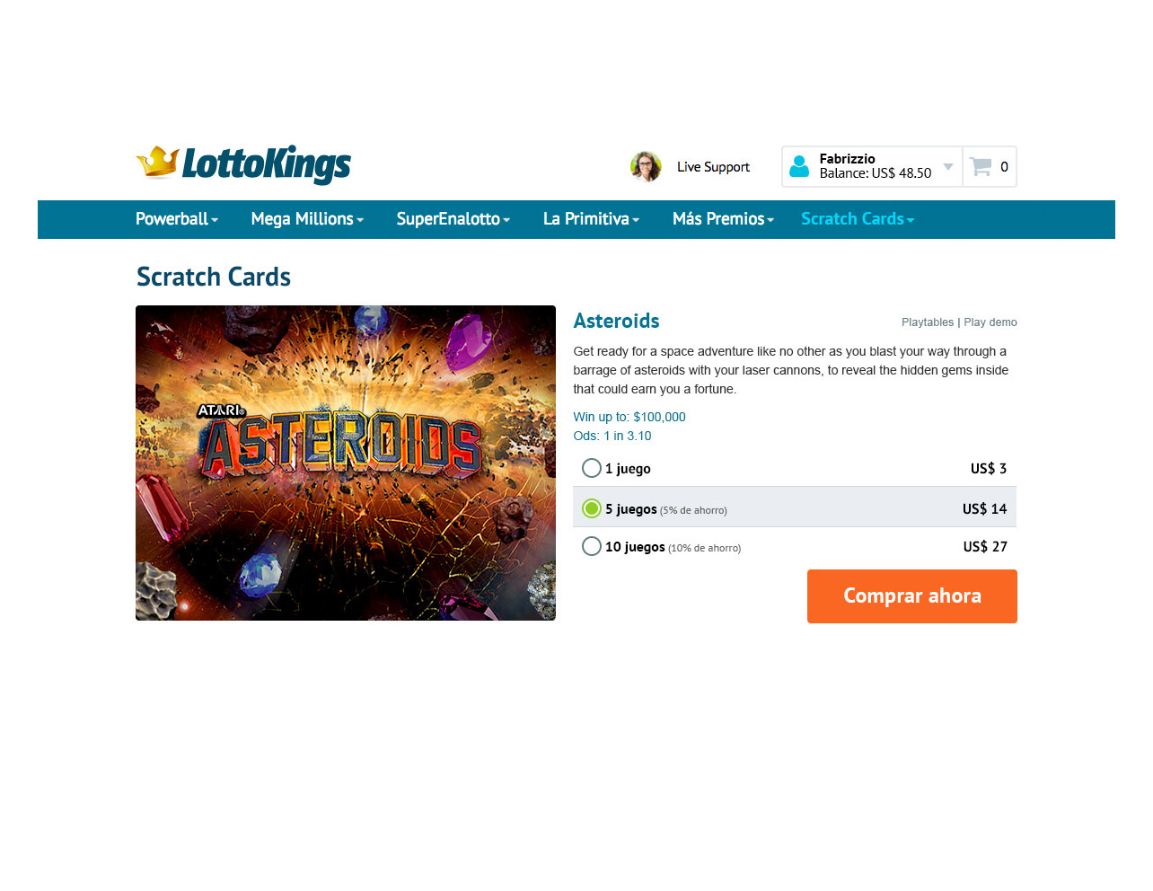Open the Powerball dropdown menu
This screenshot has height=891, width=1153.
click(x=177, y=219)
